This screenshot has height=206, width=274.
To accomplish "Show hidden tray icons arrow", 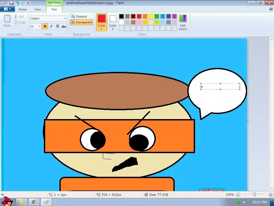I will [232, 203].
